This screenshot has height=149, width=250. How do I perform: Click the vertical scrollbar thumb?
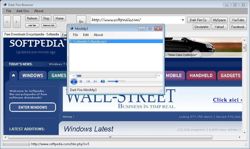point(245,48)
